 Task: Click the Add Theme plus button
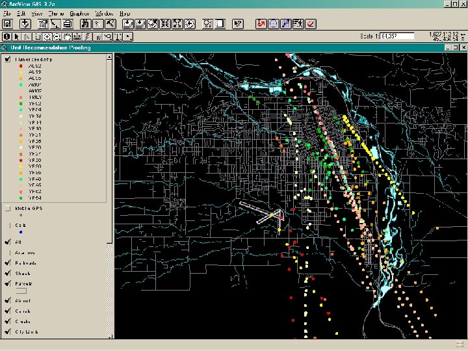pos(25,24)
